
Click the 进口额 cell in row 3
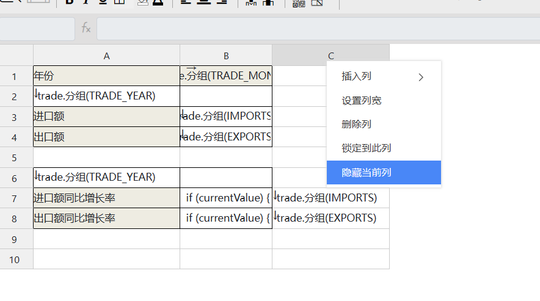pyautogui.click(x=106, y=117)
